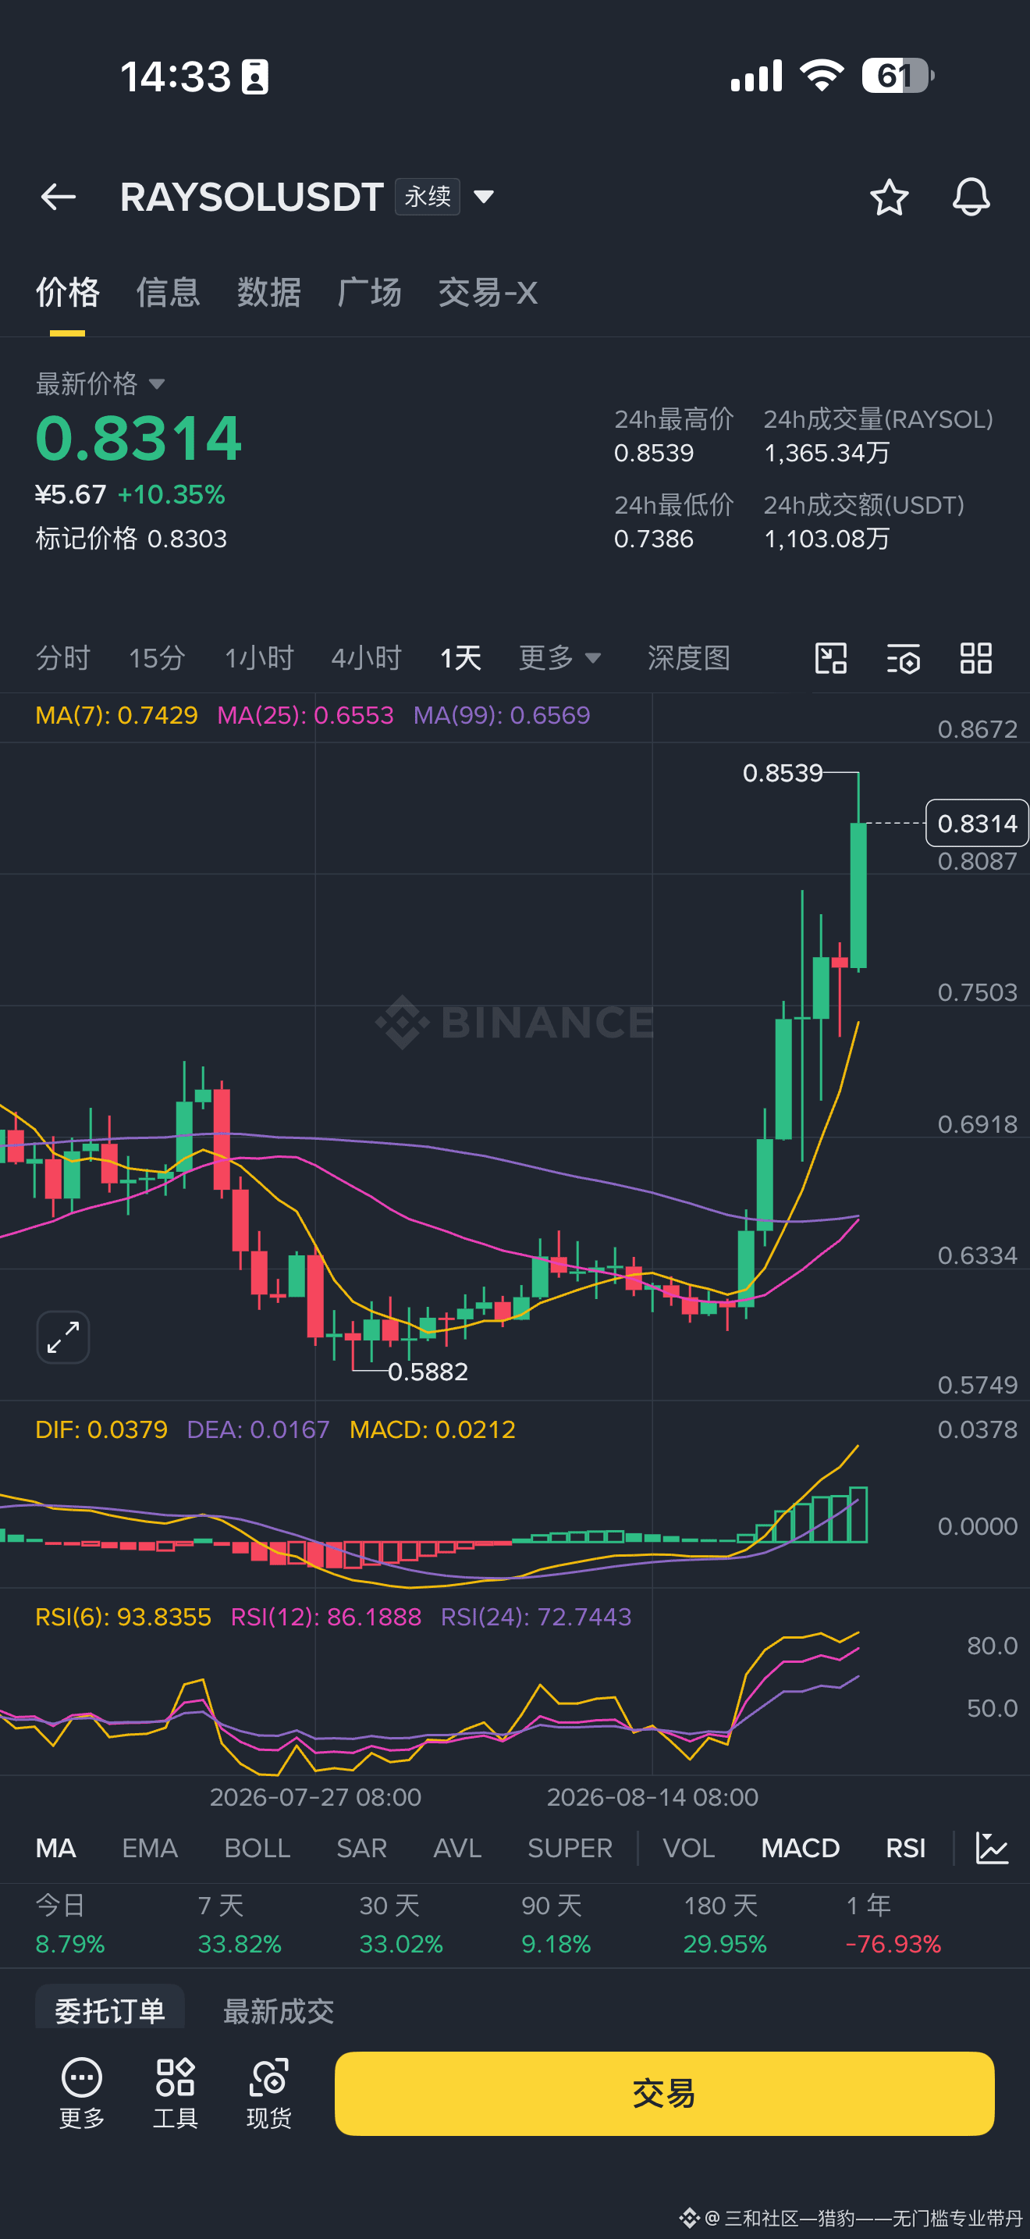Image resolution: width=1030 pixels, height=2239 pixels.
Task: Tap the DIF: 0.0379 MACD legend
Action: click(101, 1429)
